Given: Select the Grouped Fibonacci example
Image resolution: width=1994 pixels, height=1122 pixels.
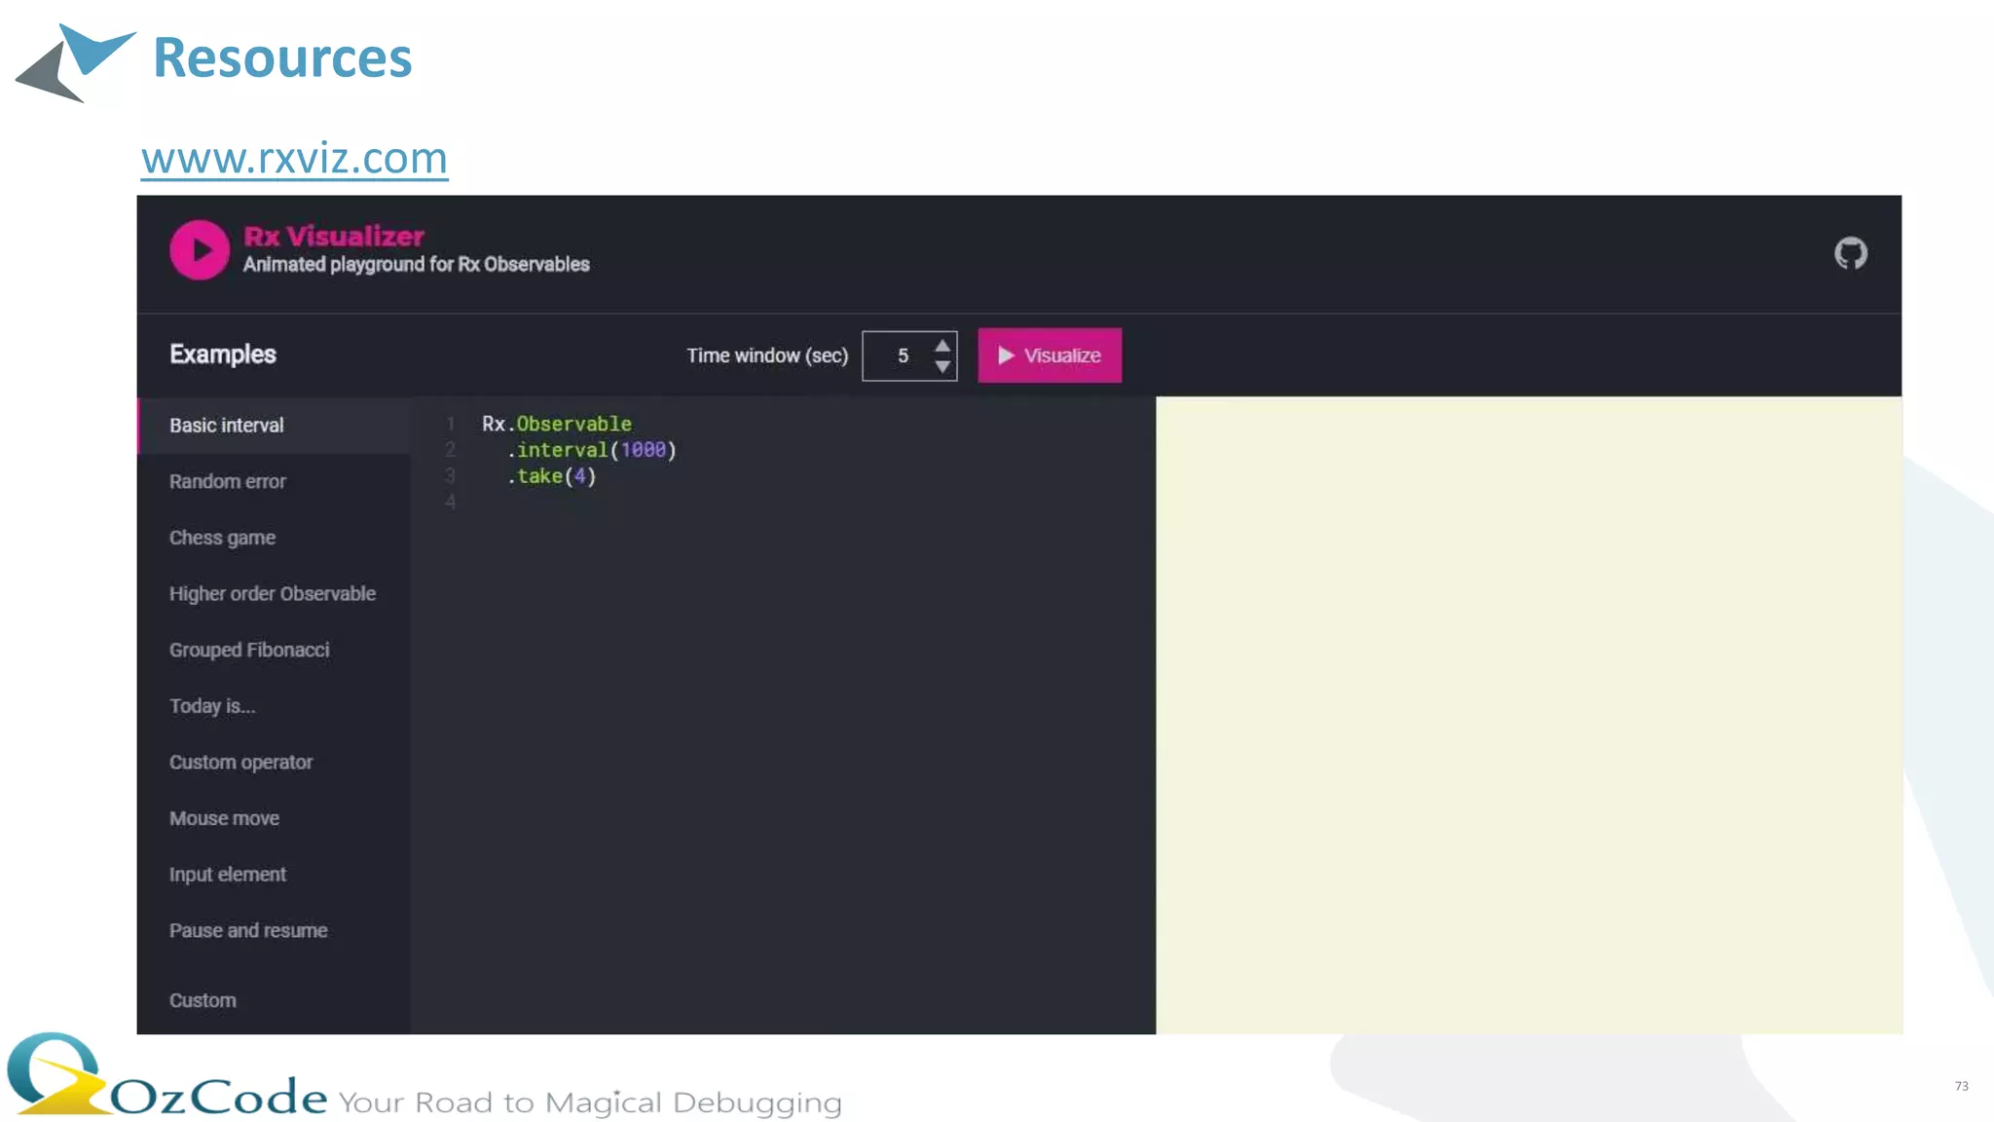Looking at the screenshot, I should coord(249,650).
